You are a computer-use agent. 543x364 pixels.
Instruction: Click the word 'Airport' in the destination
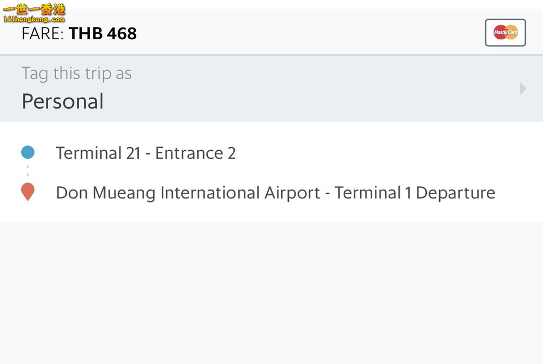pos(292,193)
